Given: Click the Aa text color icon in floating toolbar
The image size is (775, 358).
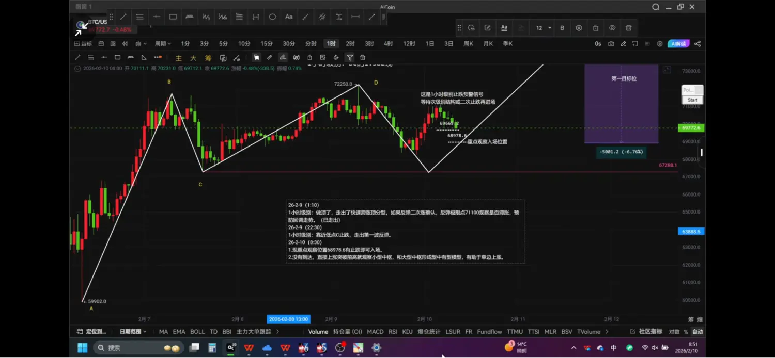Looking at the screenshot, I should [x=504, y=28].
